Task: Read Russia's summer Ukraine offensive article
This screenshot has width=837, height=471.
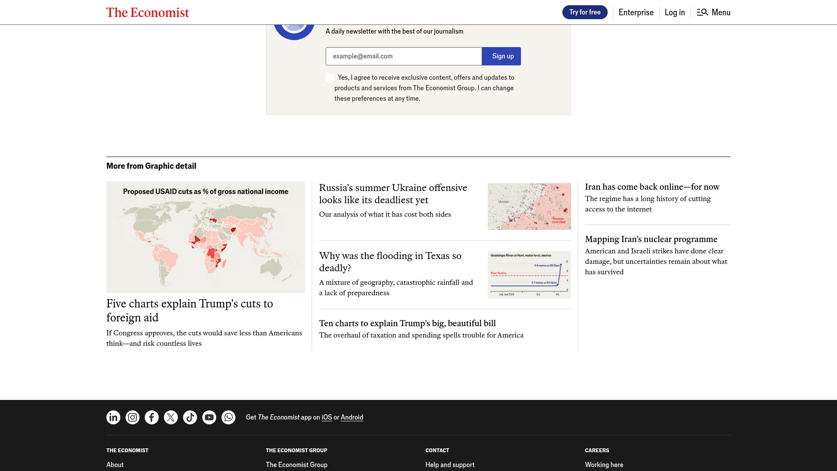Action: pos(393,194)
